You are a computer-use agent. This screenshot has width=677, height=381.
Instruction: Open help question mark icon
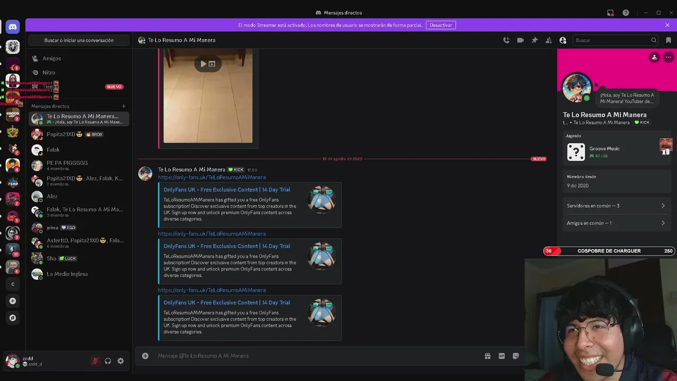click(626, 13)
